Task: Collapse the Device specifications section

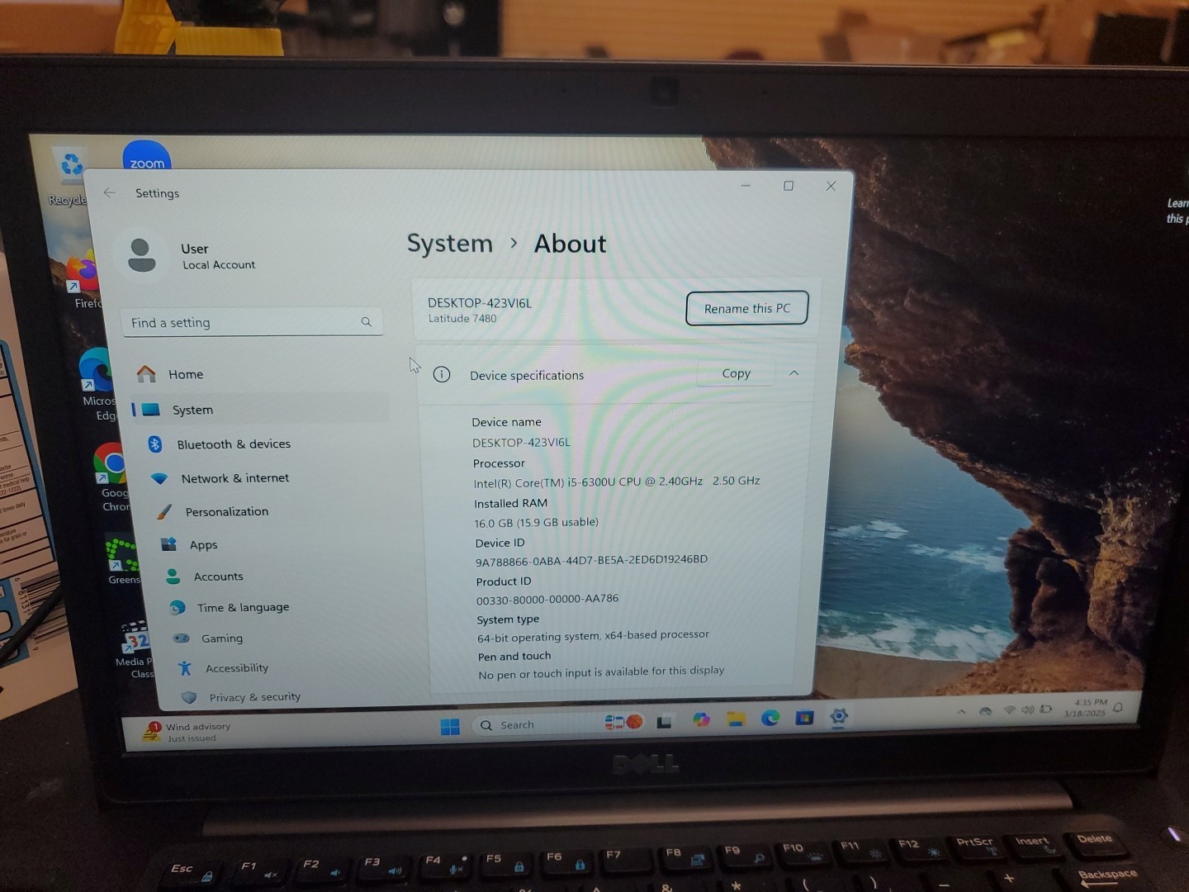Action: coord(793,373)
